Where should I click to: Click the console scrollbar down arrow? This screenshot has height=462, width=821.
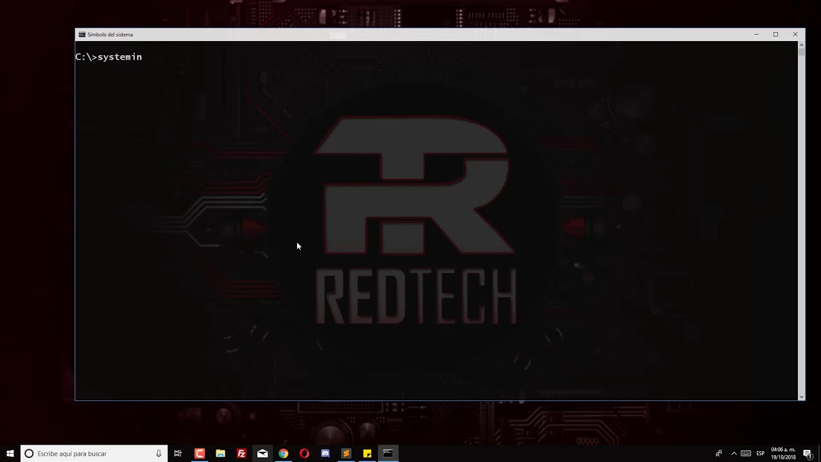pos(801,397)
